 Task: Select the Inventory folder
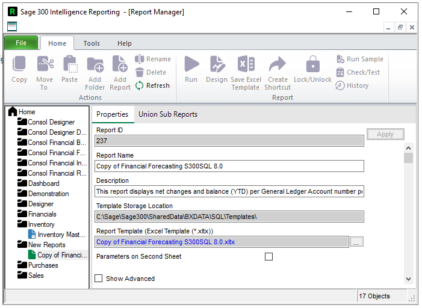[36, 224]
